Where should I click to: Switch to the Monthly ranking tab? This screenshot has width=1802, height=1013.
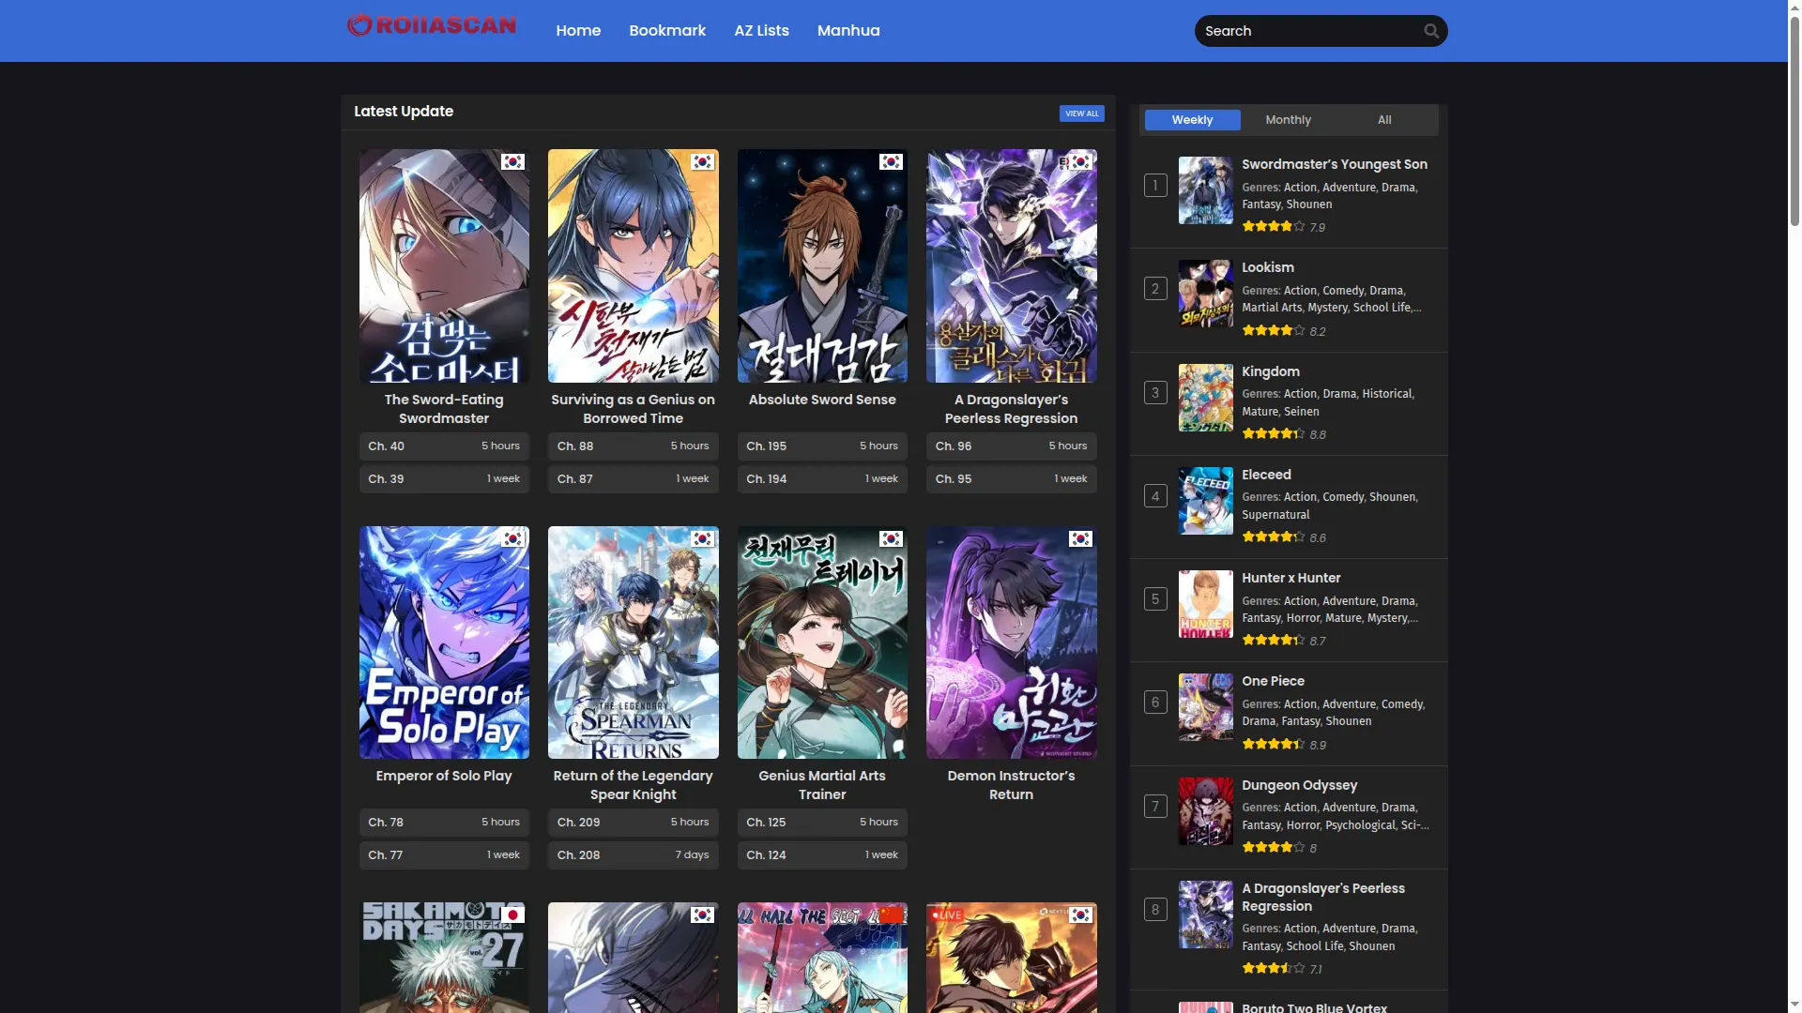pyautogui.click(x=1288, y=120)
